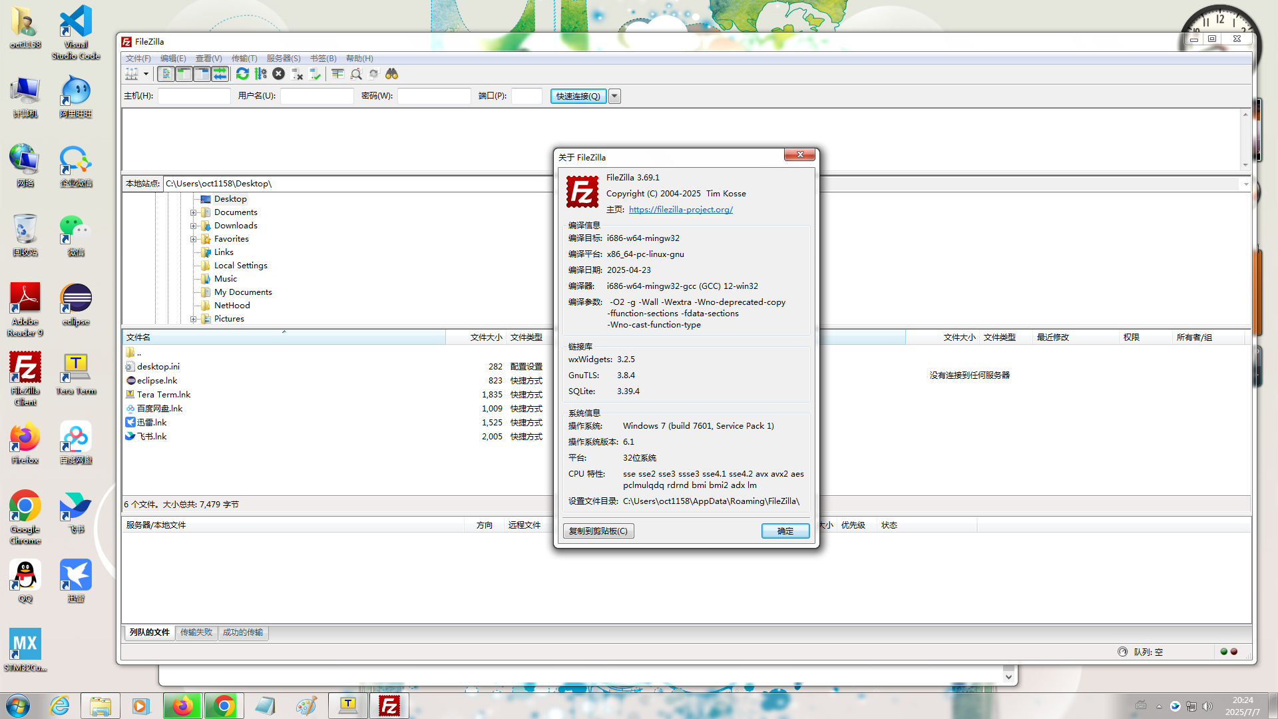Open Firefox from the taskbar
The image size is (1278, 719).
pos(182,706)
